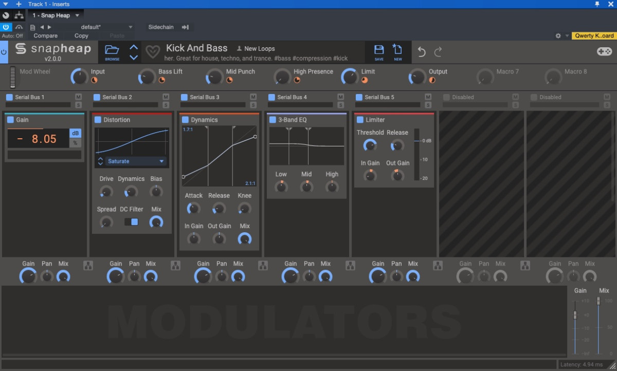Image resolution: width=617 pixels, height=371 pixels.
Task: Step distortion type with up-down arrows
Action: tap(100, 161)
